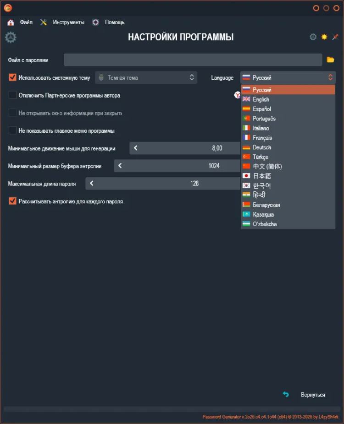The width and height of the screenshot is (344, 424).
Task: Click the pin window icon
Action: 335,37
